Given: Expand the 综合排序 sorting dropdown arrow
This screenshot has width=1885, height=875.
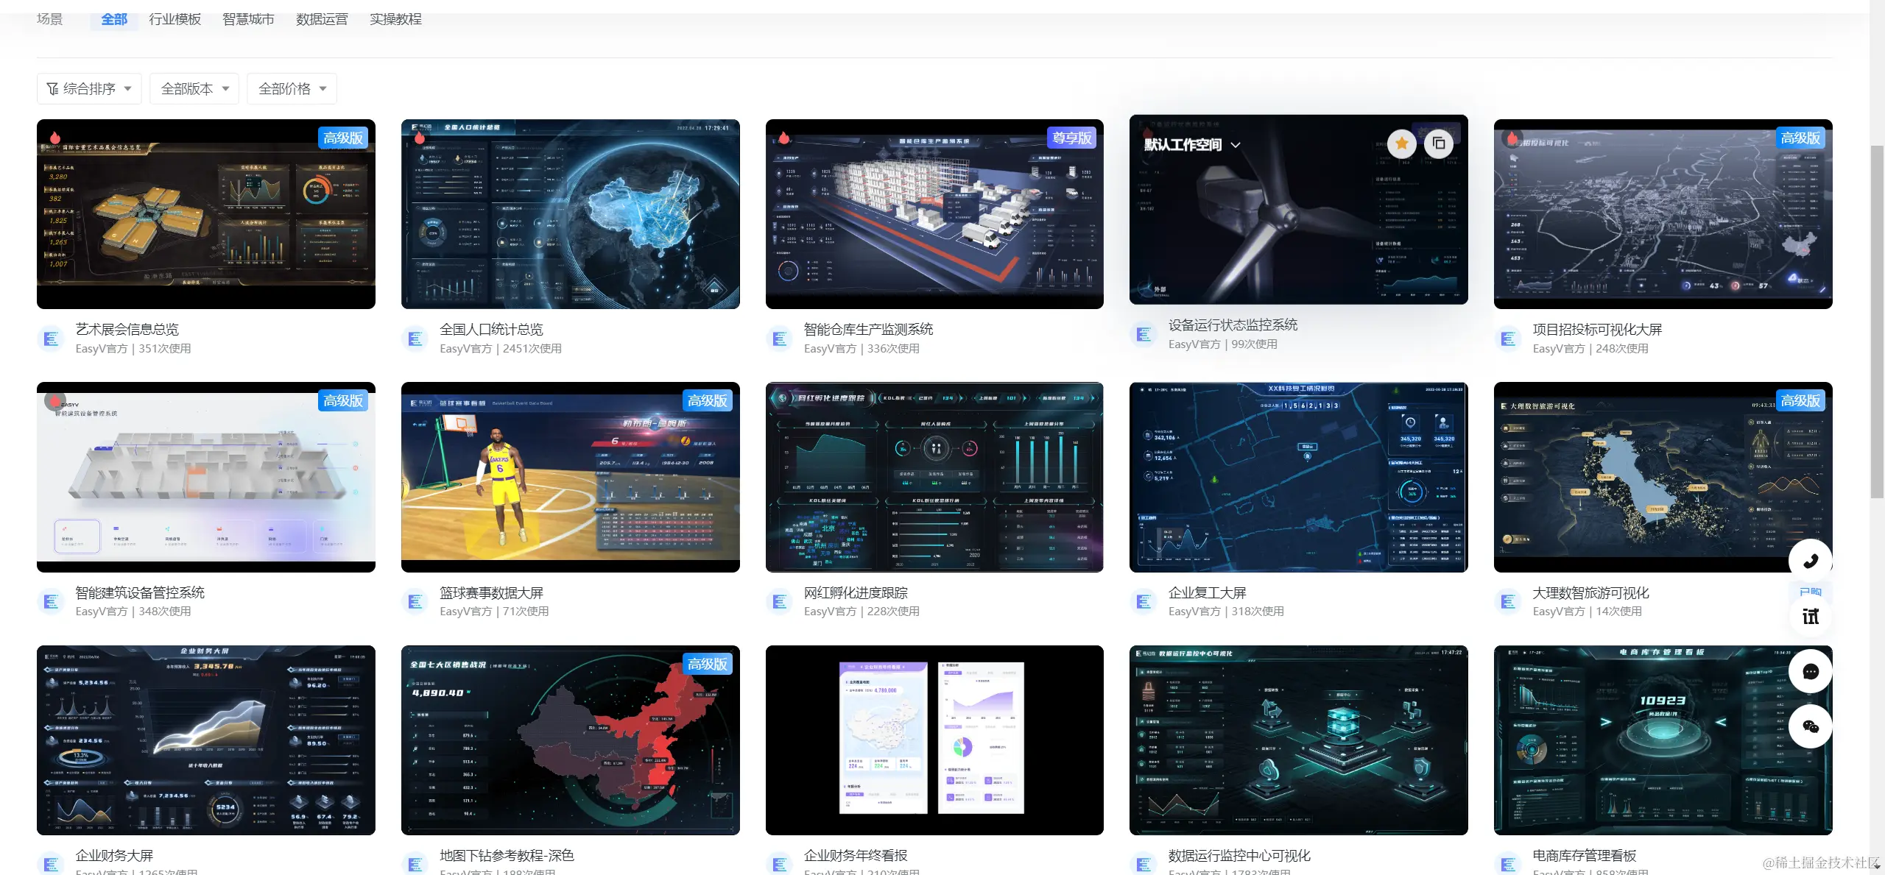Looking at the screenshot, I should click(128, 89).
